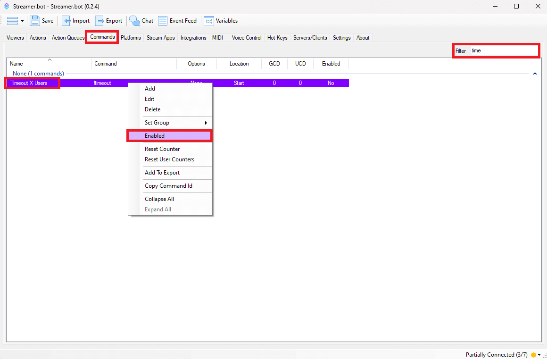Image resolution: width=547 pixels, height=359 pixels.
Task: Collapse the None commands group chevron
Action: (535, 74)
